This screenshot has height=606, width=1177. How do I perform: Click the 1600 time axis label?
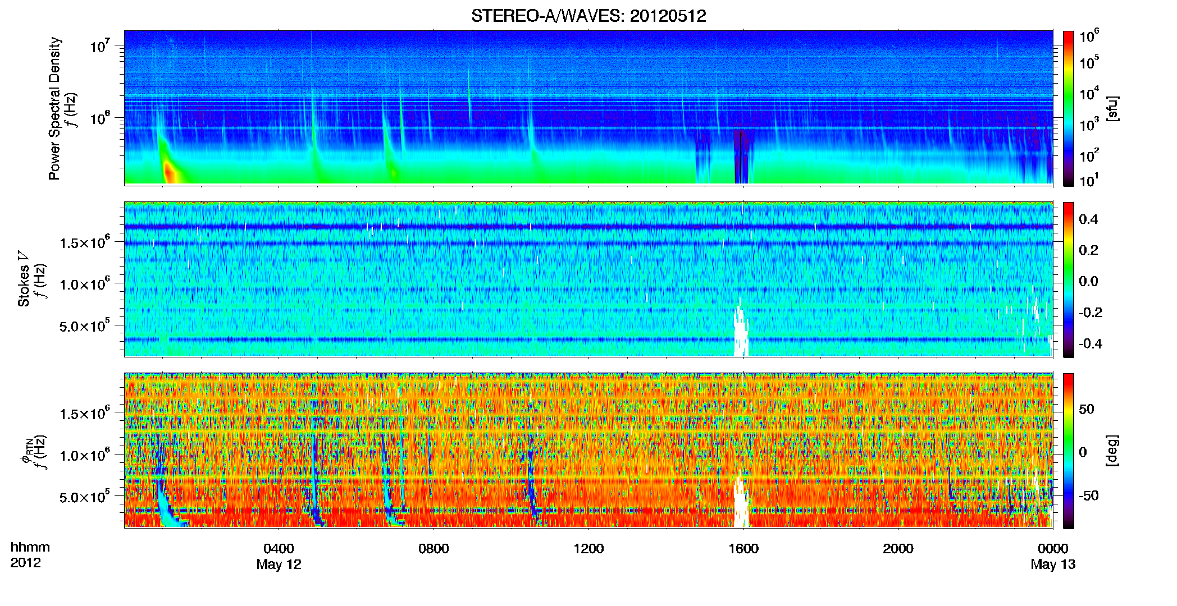click(x=743, y=548)
